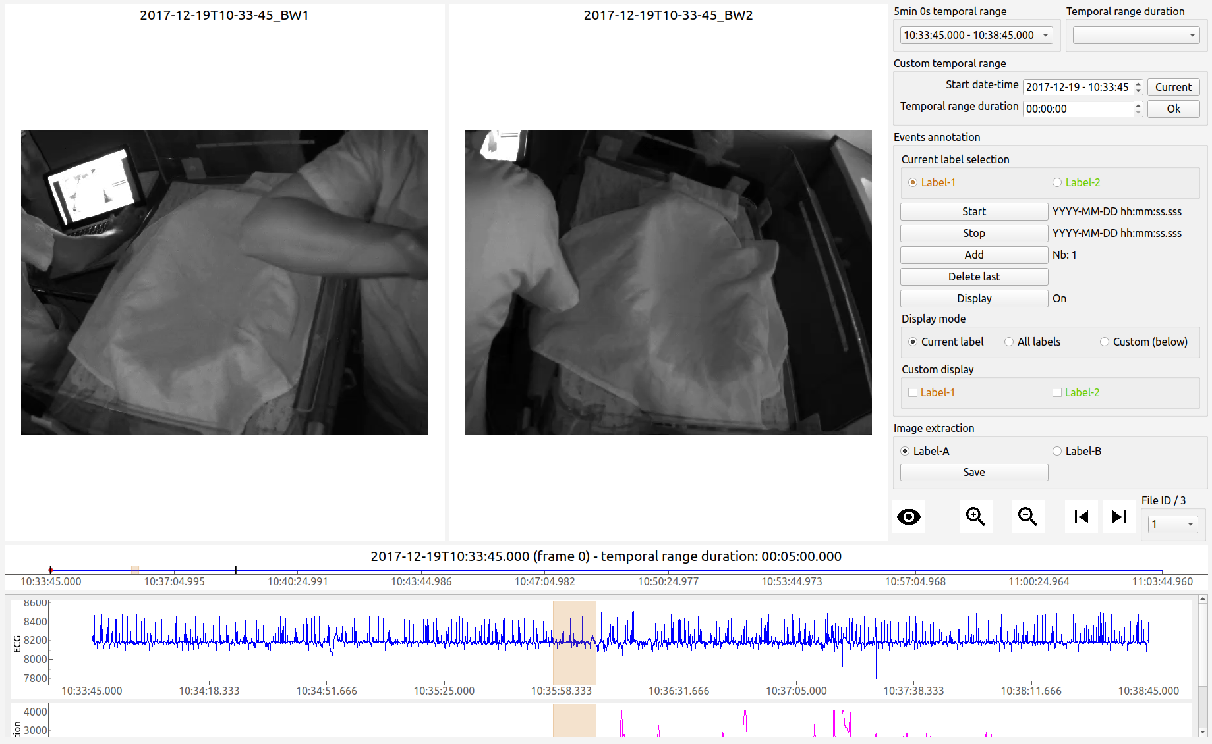Image resolution: width=1212 pixels, height=744 pixels.
Task: Open the File ID dropdown
Action: click(x=1173, y=524)
